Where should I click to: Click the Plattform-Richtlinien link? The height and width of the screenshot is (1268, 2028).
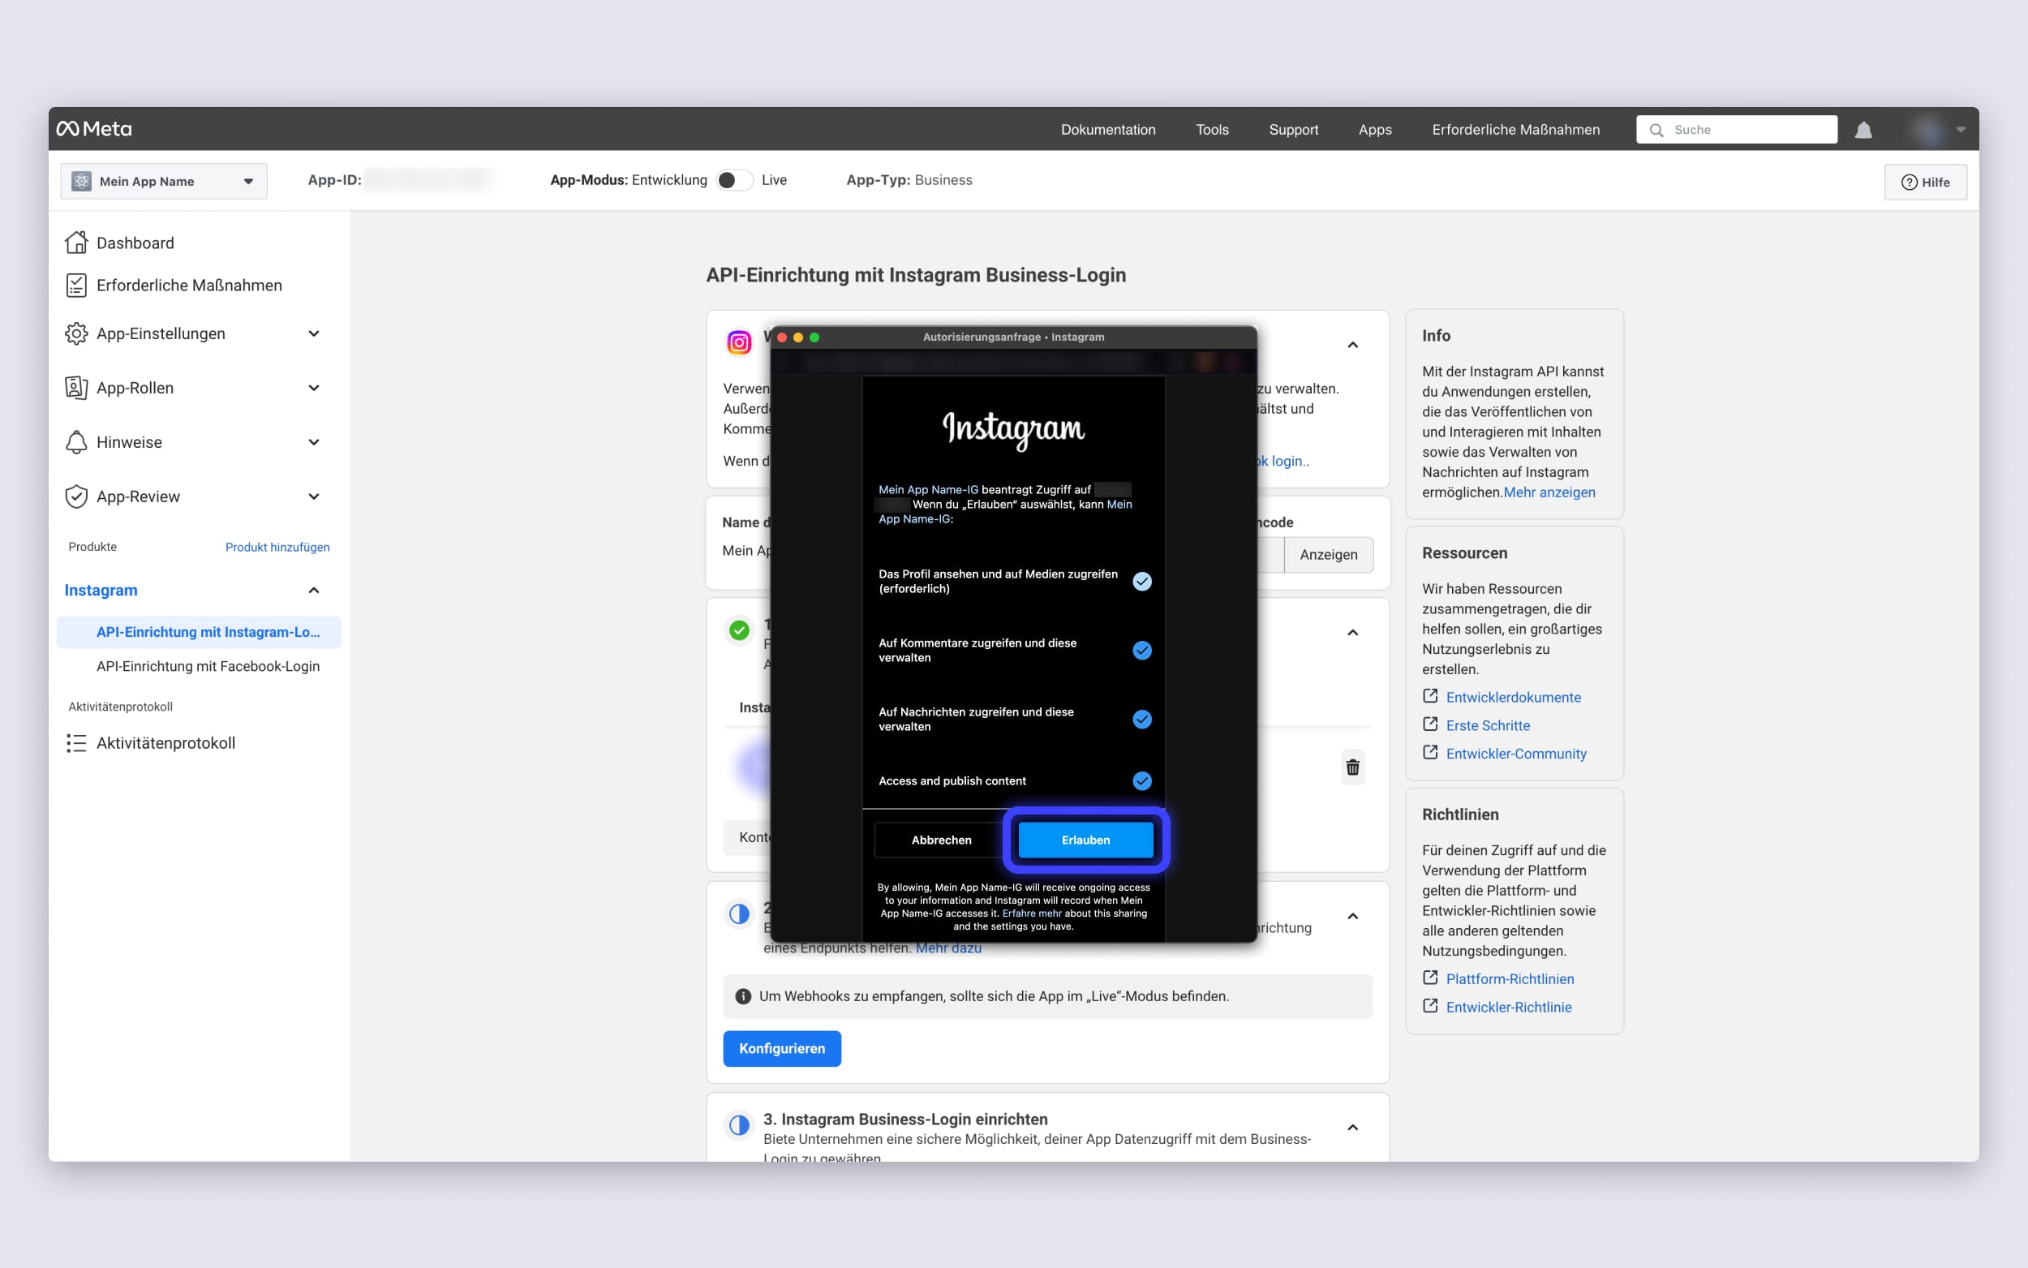coord(1510,978)
